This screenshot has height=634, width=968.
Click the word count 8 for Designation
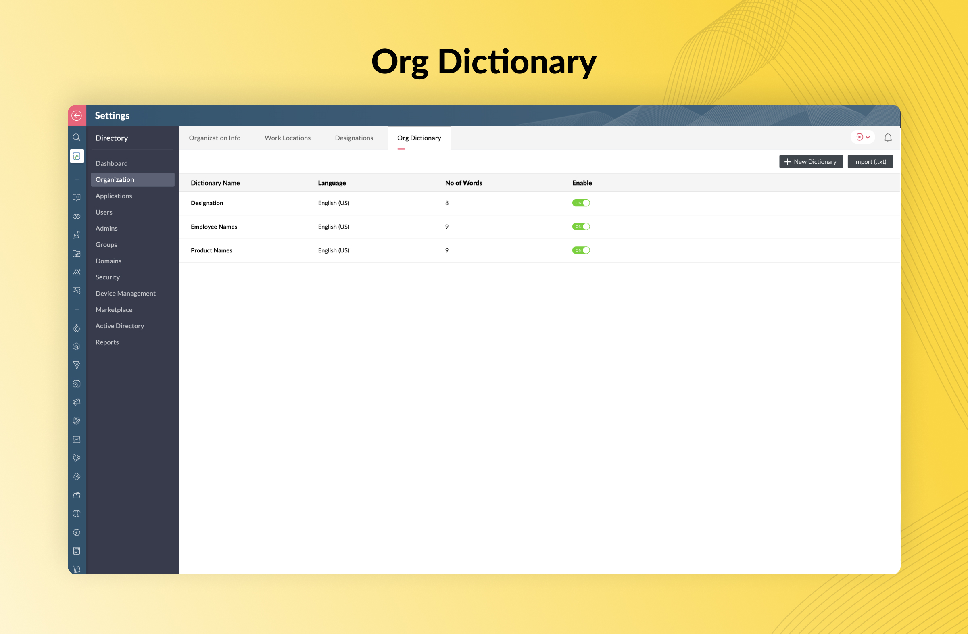click(x=446, y=203)
